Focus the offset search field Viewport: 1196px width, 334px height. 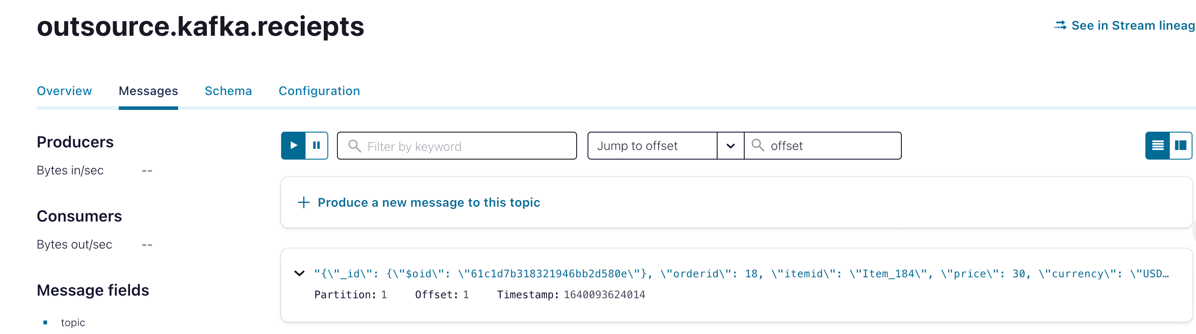tap(823, 146)
